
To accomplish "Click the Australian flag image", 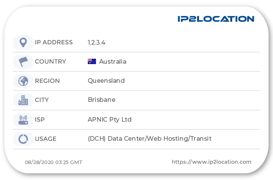I will 92,61.
